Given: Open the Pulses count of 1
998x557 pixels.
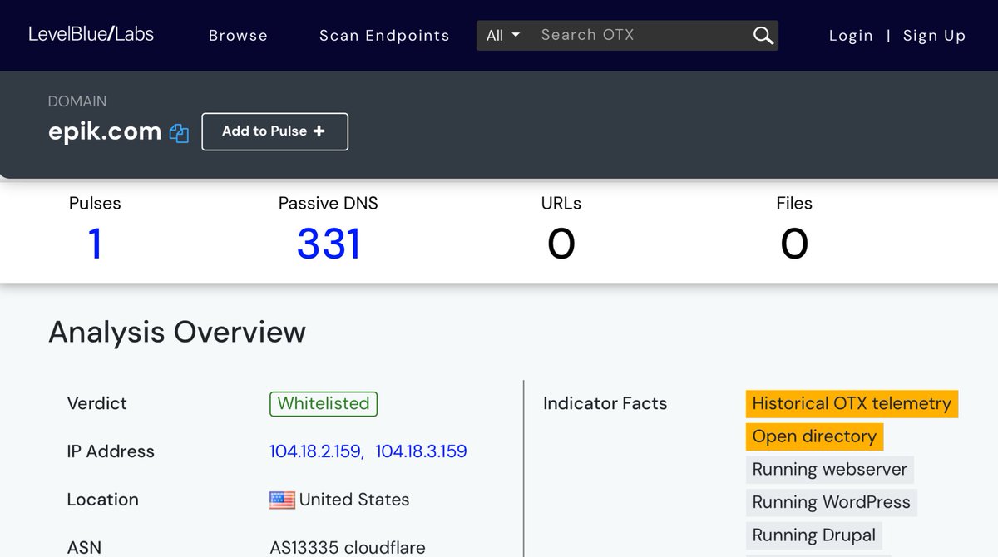Looking at the screenshot, I should [x=95, y=244].
